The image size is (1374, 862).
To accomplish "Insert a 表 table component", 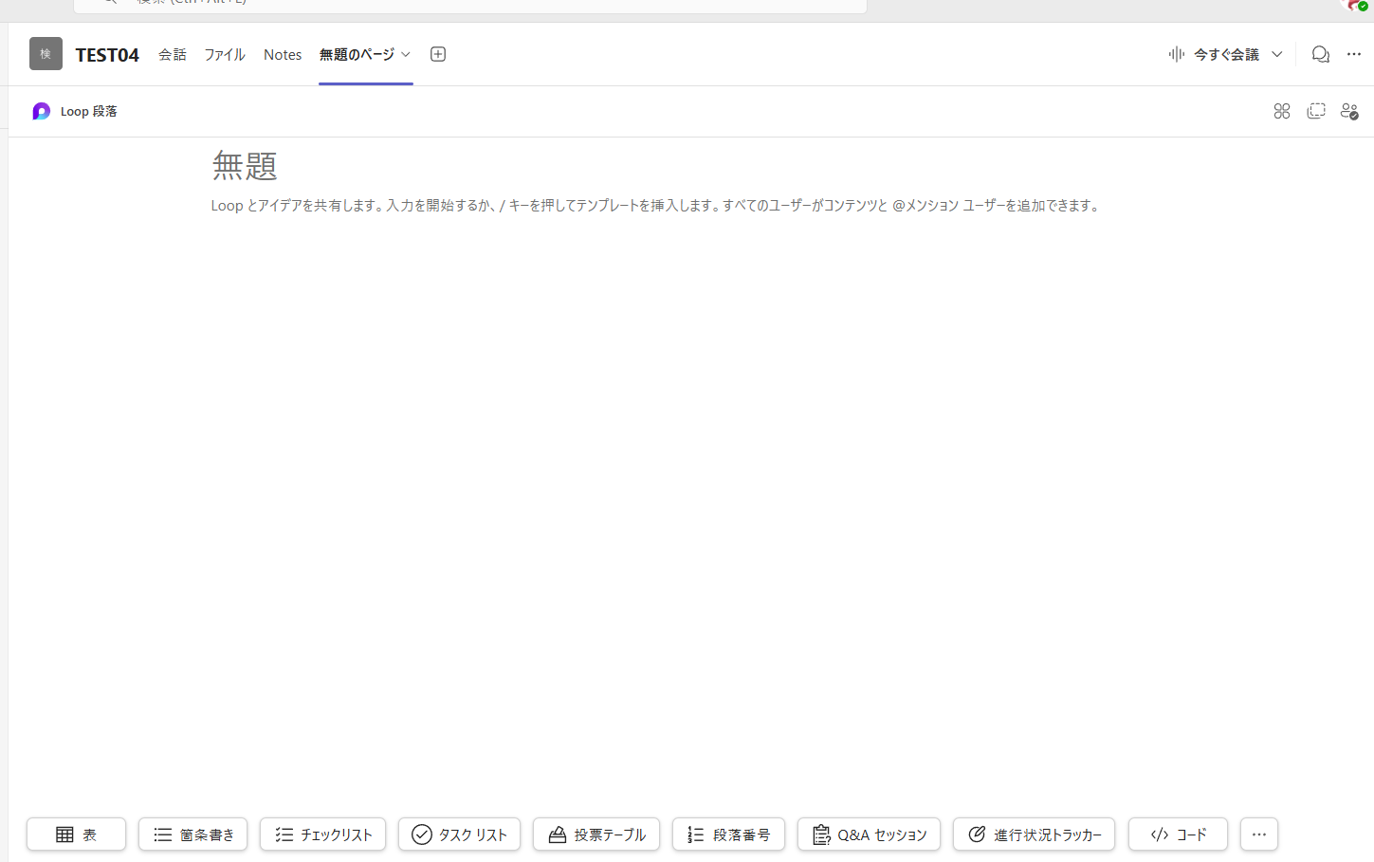I will coord(76,834).
